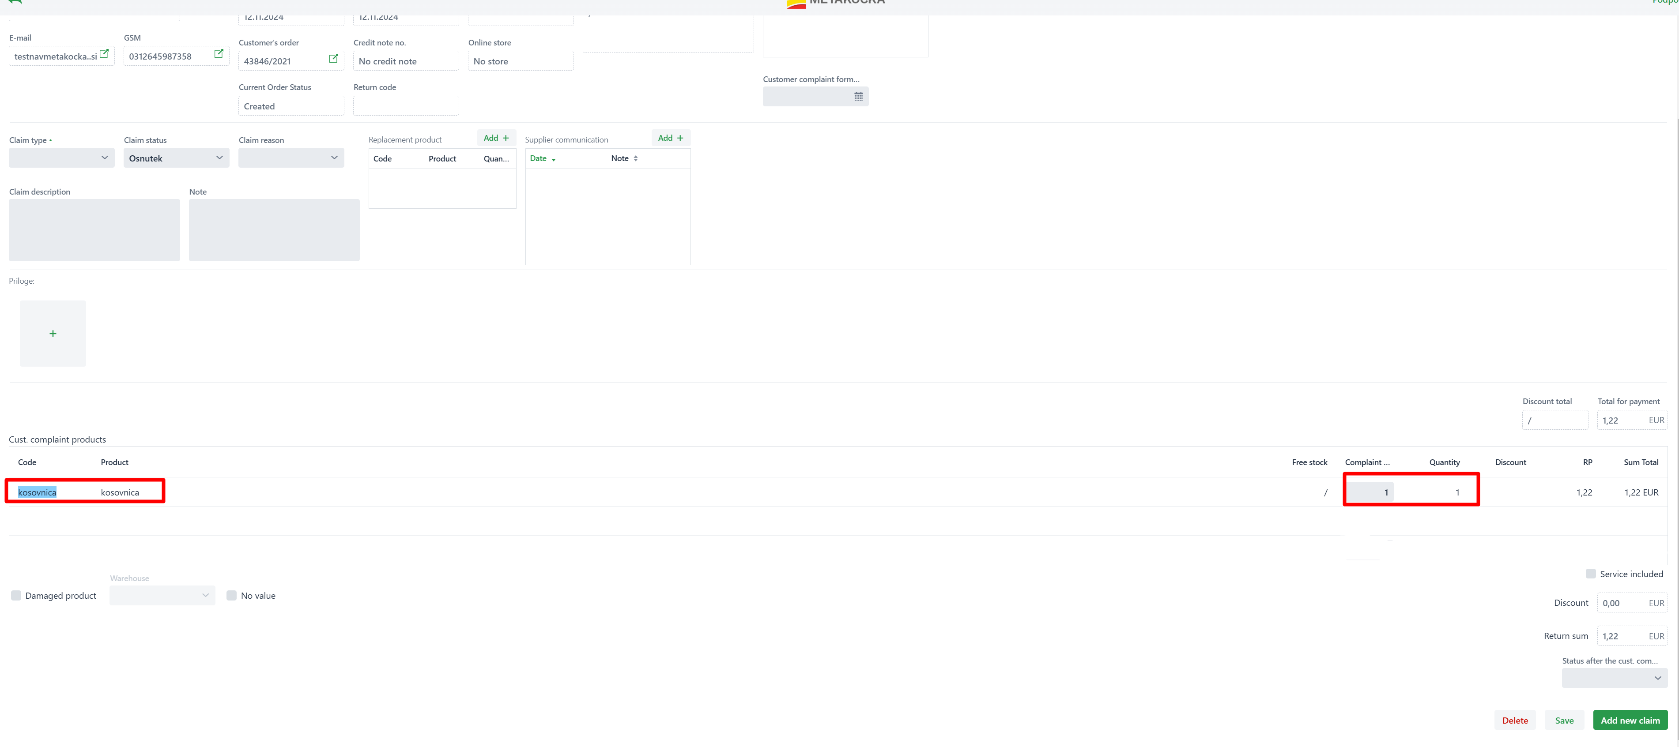Tick the No value checkbox

tap(231, 596)
